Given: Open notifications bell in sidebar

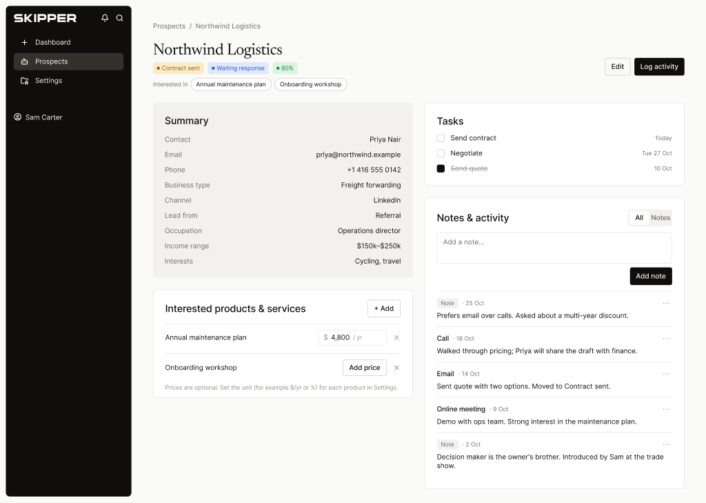Looking at the screenshot, I should click(105, 18).
